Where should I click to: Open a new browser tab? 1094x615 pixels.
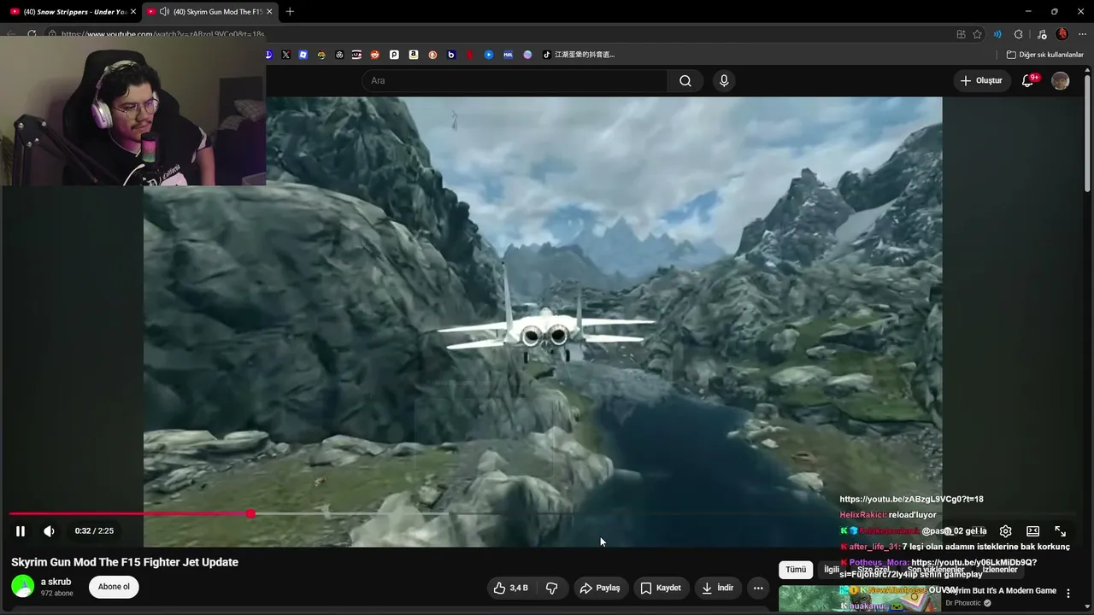coord(290,12)
